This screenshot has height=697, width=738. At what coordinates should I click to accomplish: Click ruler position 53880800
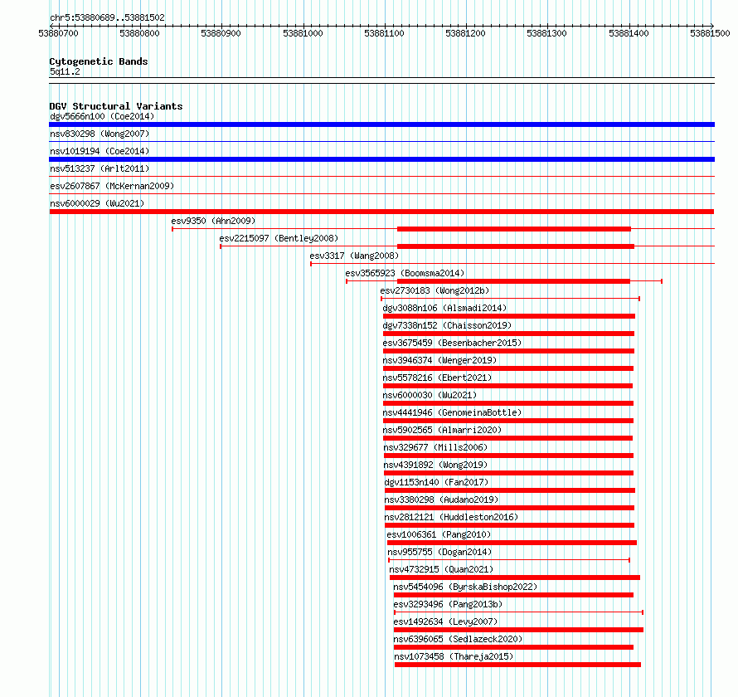(140, 33)
